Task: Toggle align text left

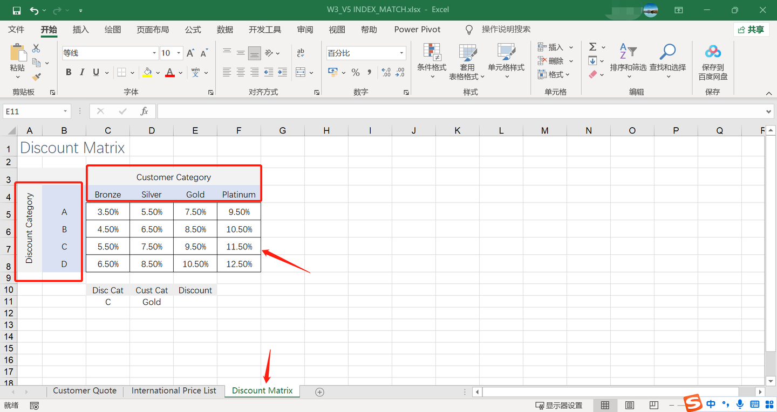Action: click(x=227, y=72)
